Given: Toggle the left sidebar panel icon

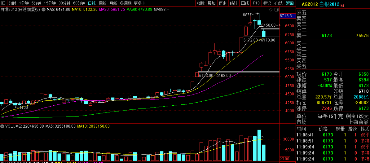Looking at the screenshot, I should (x=3, y=3).
